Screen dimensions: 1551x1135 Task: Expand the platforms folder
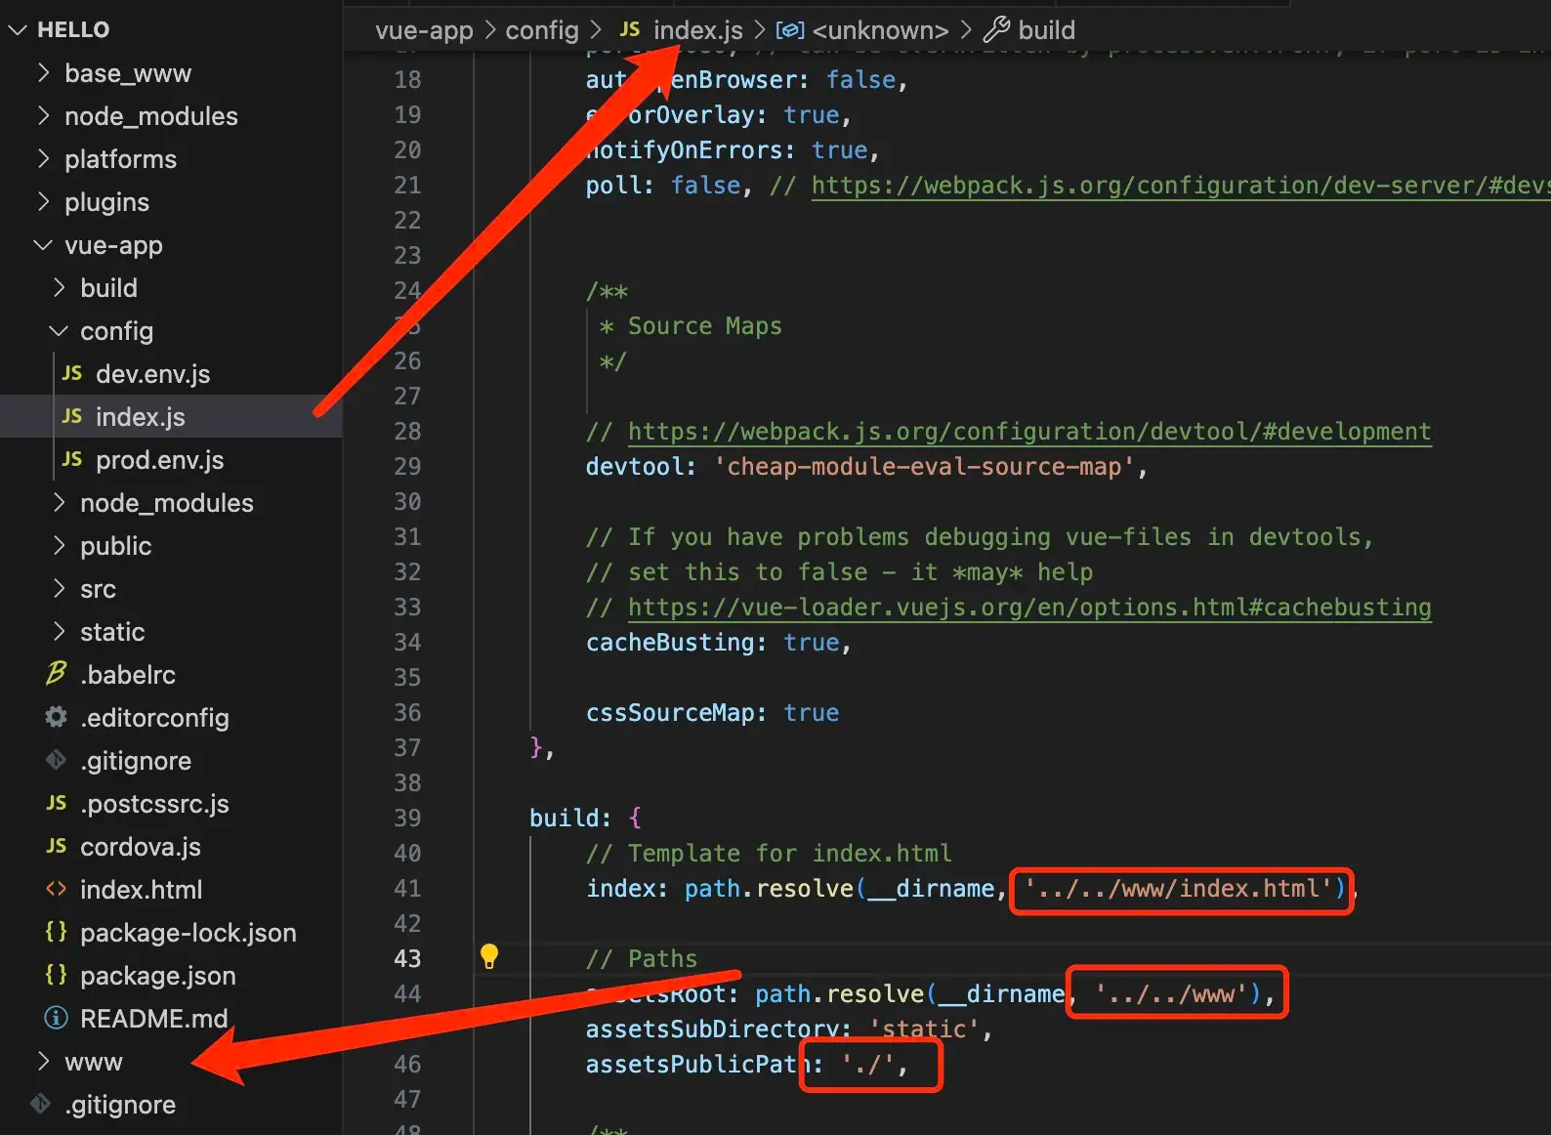click(x=42, y=159)
